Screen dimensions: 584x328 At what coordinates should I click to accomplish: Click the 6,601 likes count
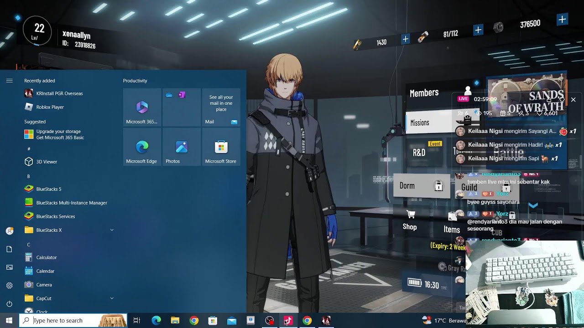(x=547, y=113)
